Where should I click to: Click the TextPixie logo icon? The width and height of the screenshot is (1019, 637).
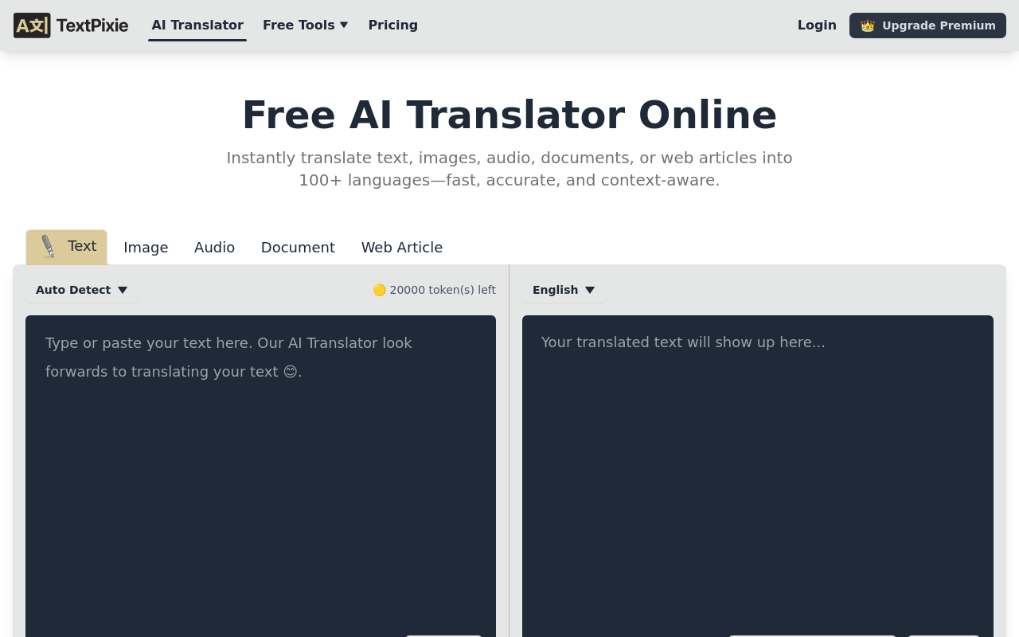tap(32, 25)
